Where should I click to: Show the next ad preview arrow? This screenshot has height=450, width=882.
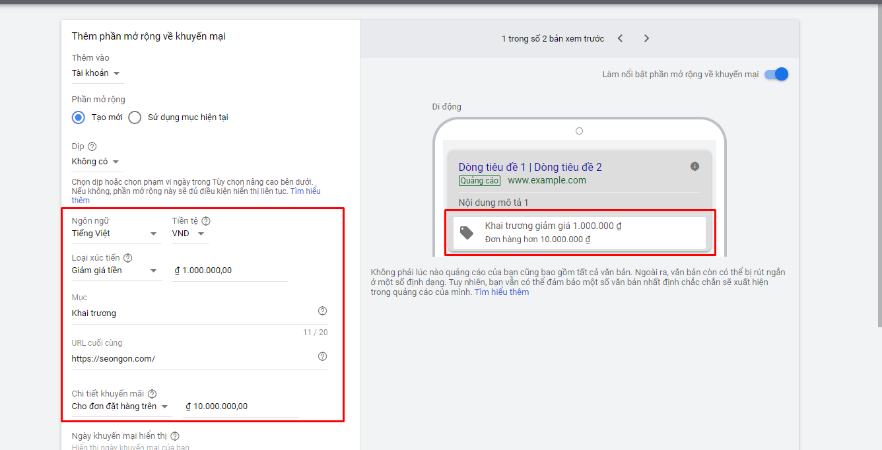(x=646, y=38)
